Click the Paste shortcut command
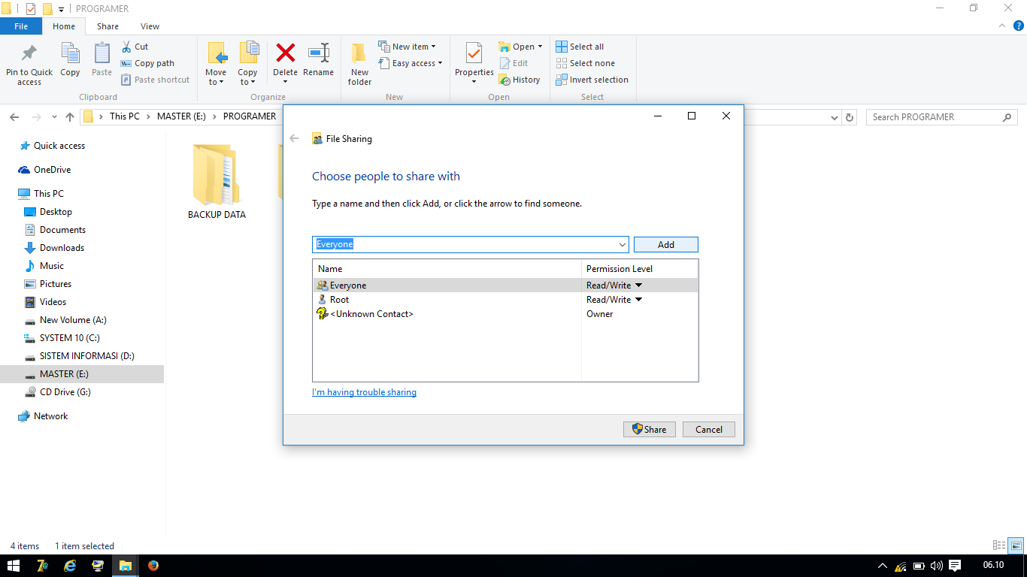The image size is (1027, 577). [x=155, y=80]
